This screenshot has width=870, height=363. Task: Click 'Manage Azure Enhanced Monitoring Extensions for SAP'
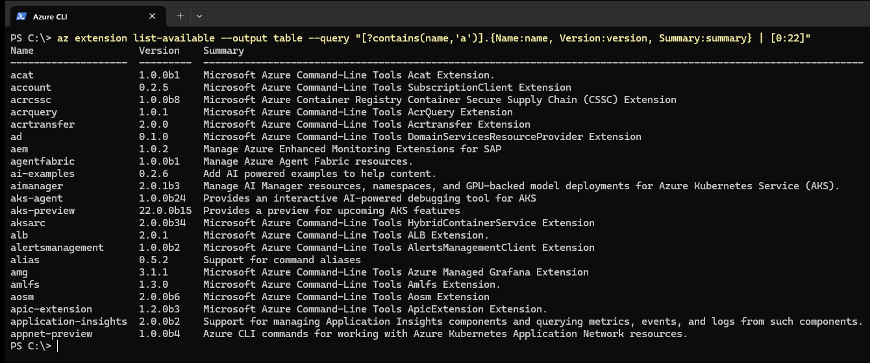click(352, 149)
